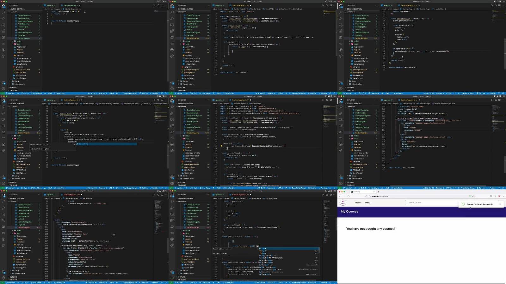Click Run play icon in top-left frame editor toolbar
This screenshot has width=506, height=284.
click(154, 5)
